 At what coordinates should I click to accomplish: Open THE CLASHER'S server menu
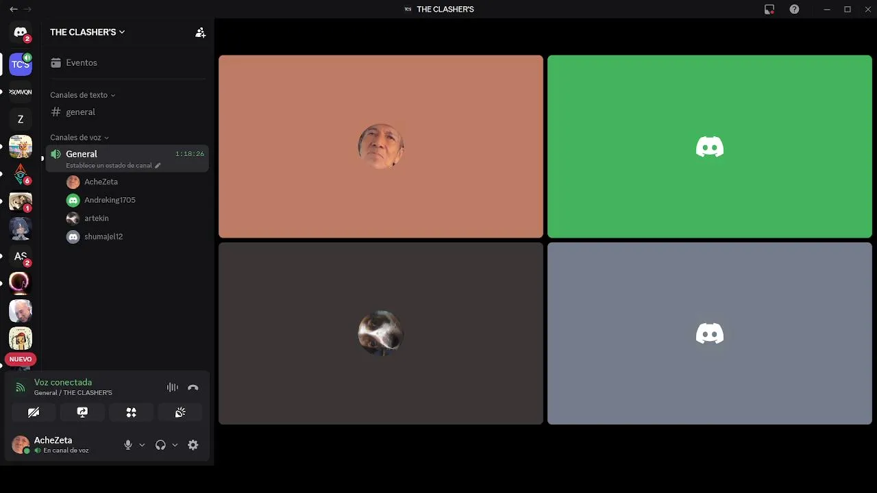click(x=88, y=32)
